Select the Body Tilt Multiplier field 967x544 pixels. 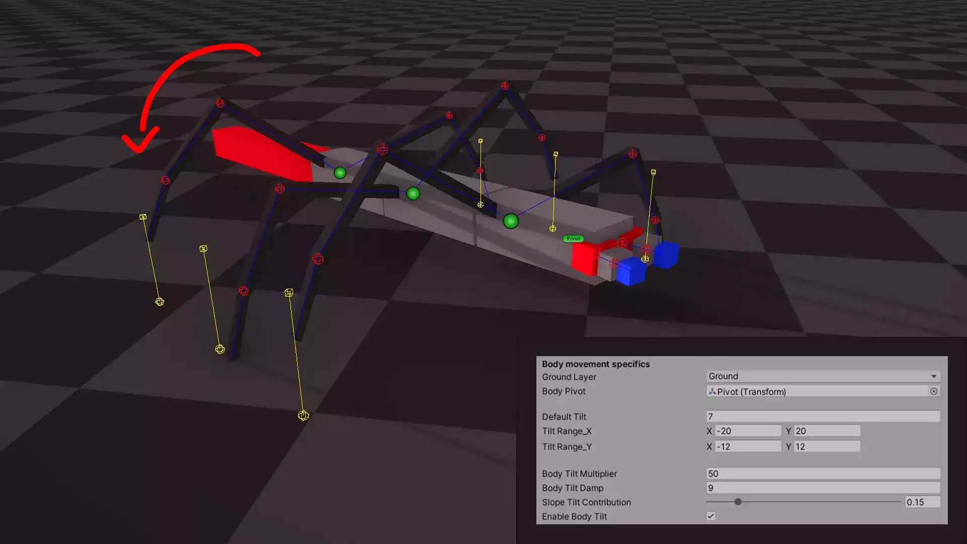[822, 473]
